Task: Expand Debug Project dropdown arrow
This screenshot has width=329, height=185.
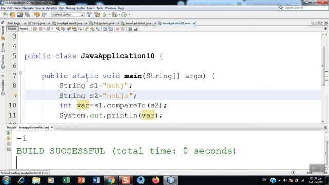Action: click(x=119, y=15)
